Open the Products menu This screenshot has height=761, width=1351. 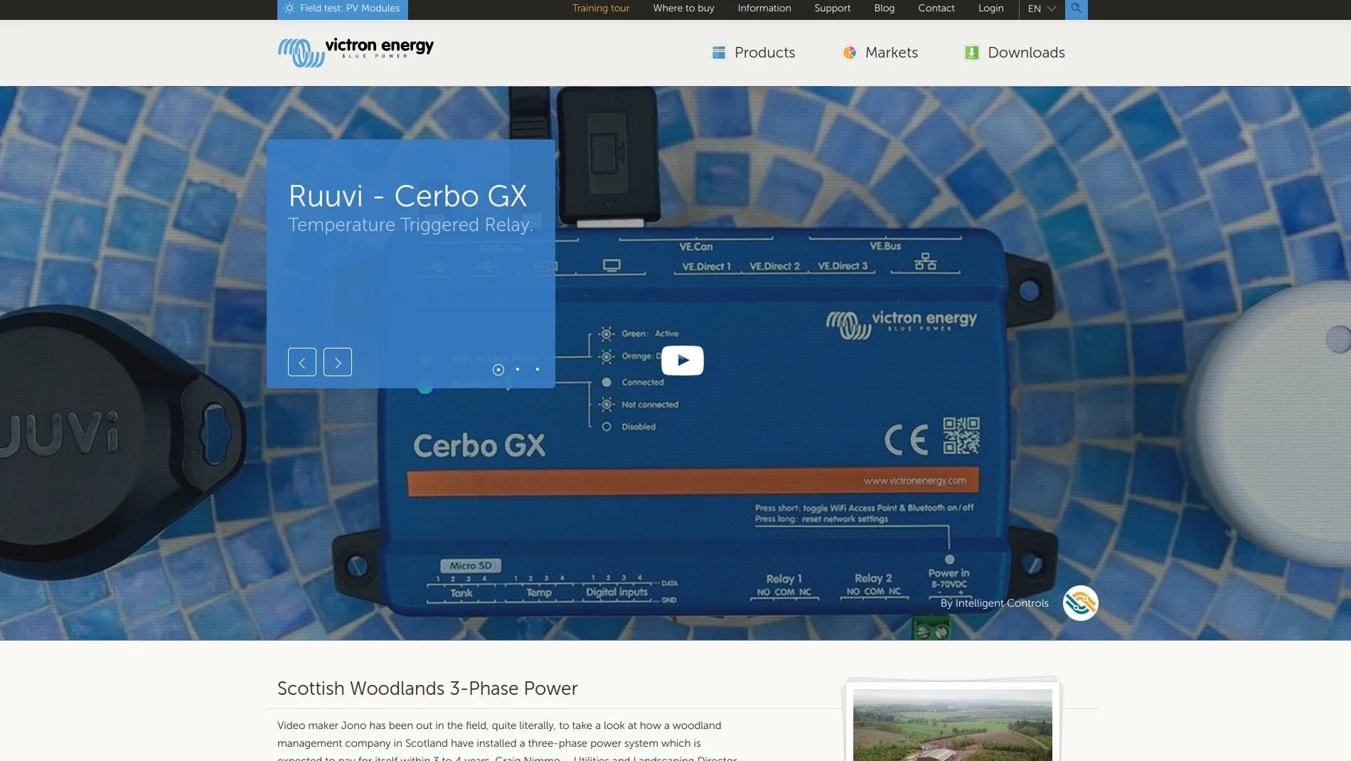pyautogui.click(x=753, y=53)
